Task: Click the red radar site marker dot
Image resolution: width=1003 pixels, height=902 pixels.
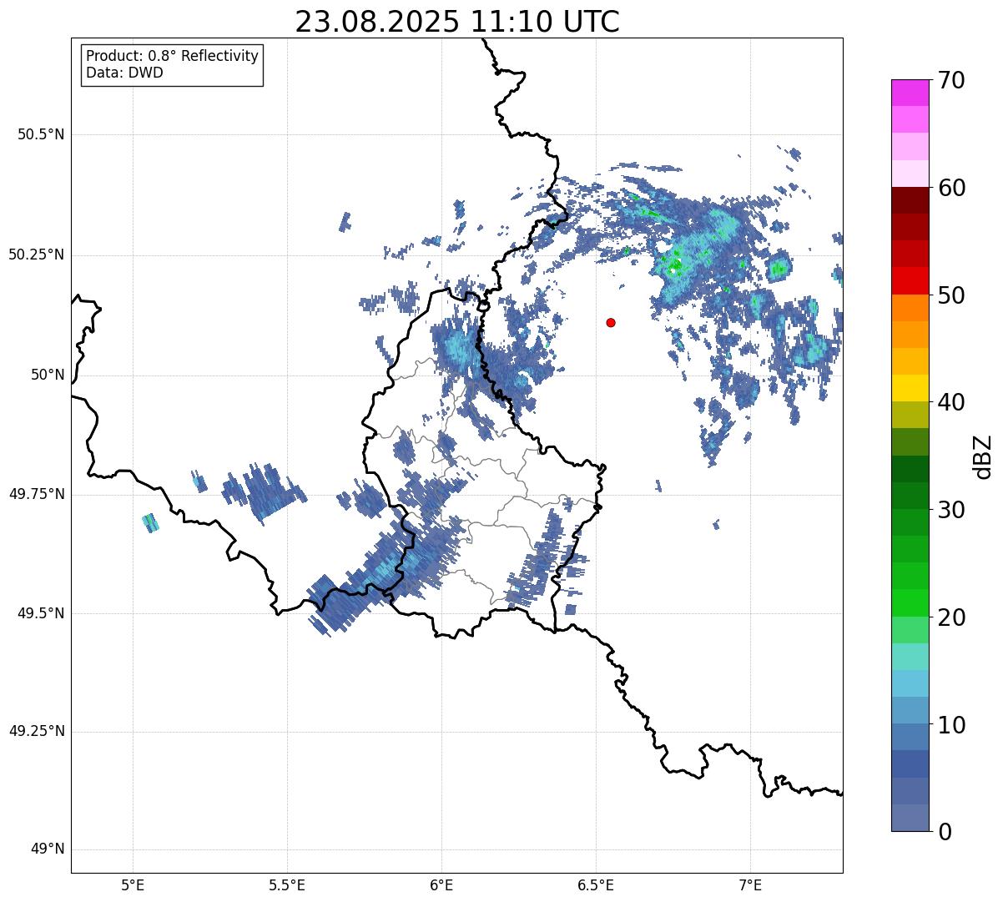Action: 611,322
